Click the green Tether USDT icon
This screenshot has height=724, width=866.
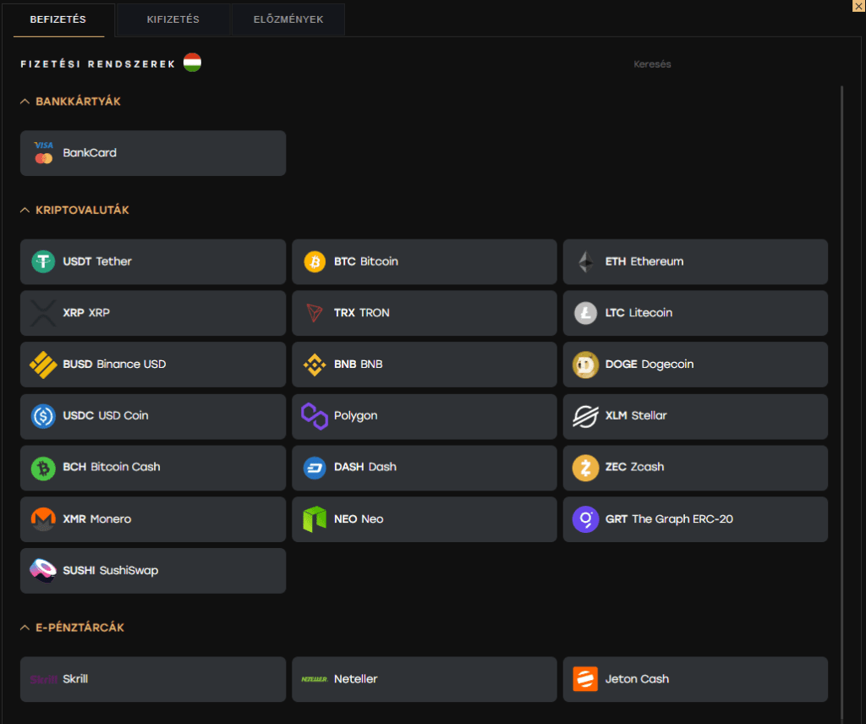pos(43,261)
